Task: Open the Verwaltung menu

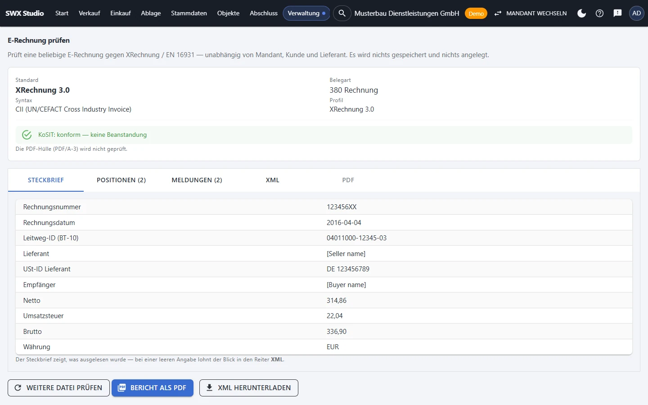Action: [306, 13]
